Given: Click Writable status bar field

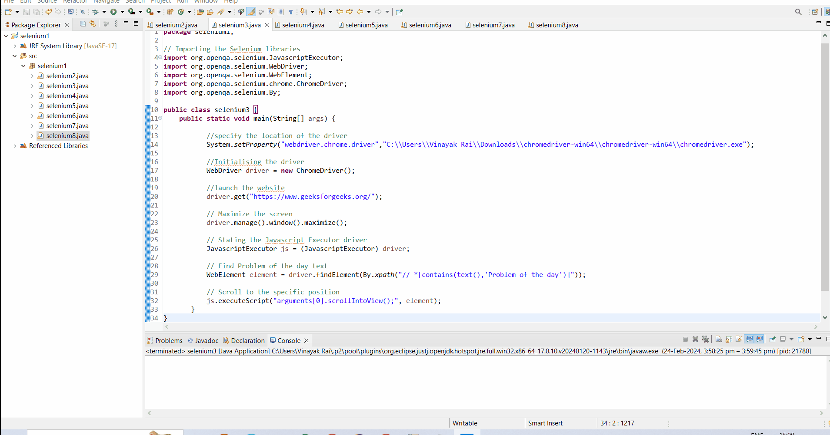Looking at the screenshot, I should pos(465,423).
